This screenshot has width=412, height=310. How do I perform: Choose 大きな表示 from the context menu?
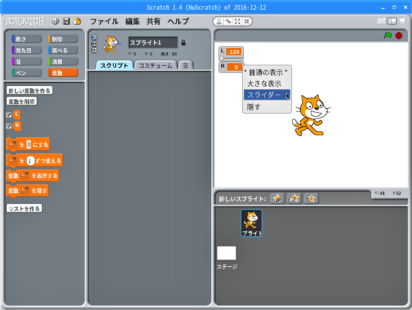[x=267, y=84]
